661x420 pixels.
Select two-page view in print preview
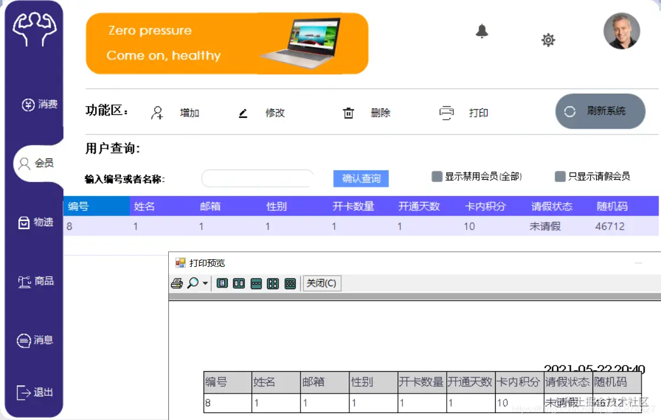[x=238, y=283]
